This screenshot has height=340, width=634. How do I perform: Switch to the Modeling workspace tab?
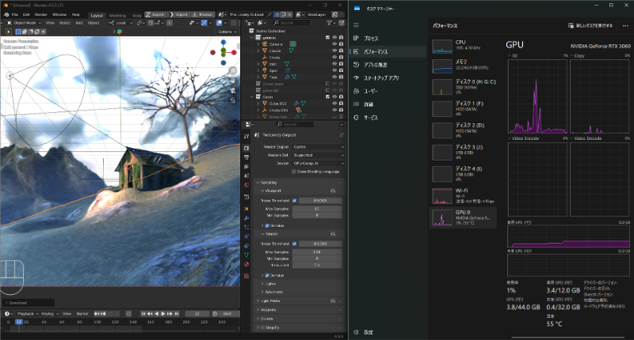pos(117,15)
